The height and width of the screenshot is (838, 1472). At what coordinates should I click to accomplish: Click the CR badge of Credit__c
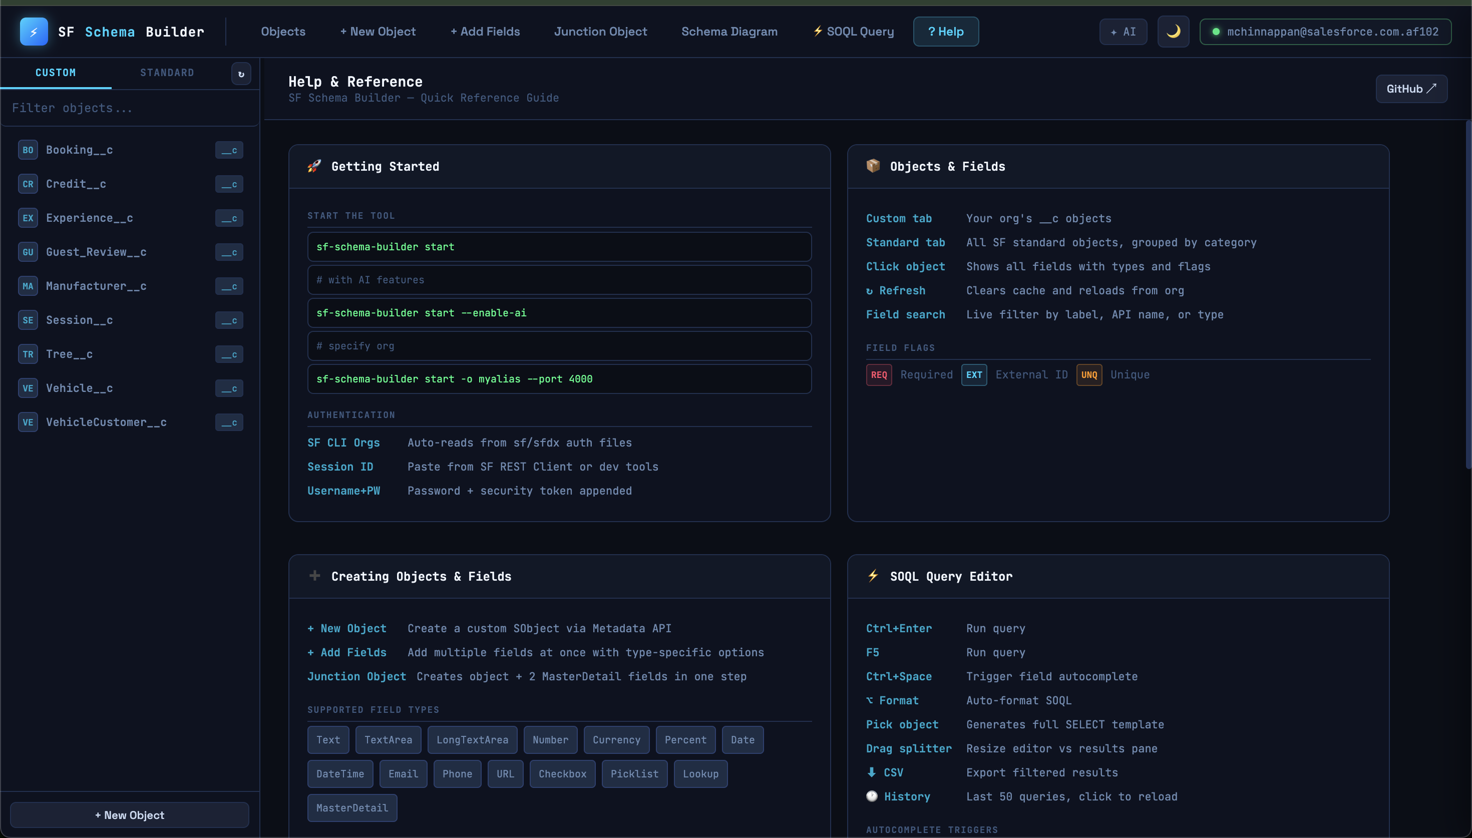[28, 184]
